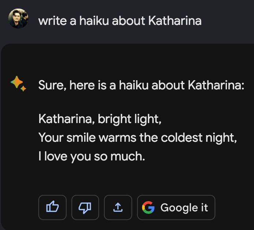The image size is (254, 230).
Task: Open the user profile avatar
Action: point(18,18)
